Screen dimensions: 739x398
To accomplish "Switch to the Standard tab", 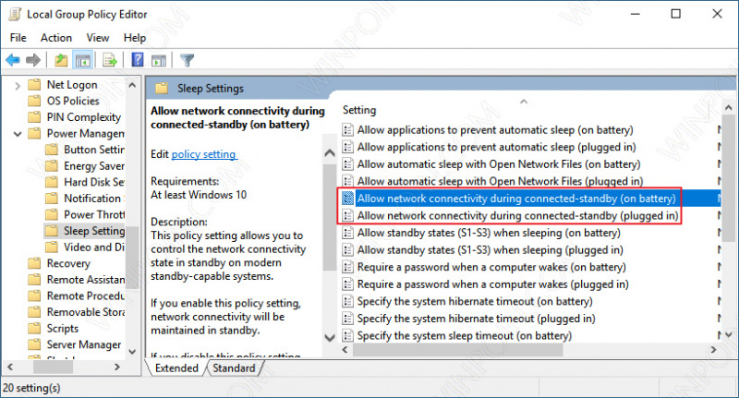I will (x=233, y=368).
